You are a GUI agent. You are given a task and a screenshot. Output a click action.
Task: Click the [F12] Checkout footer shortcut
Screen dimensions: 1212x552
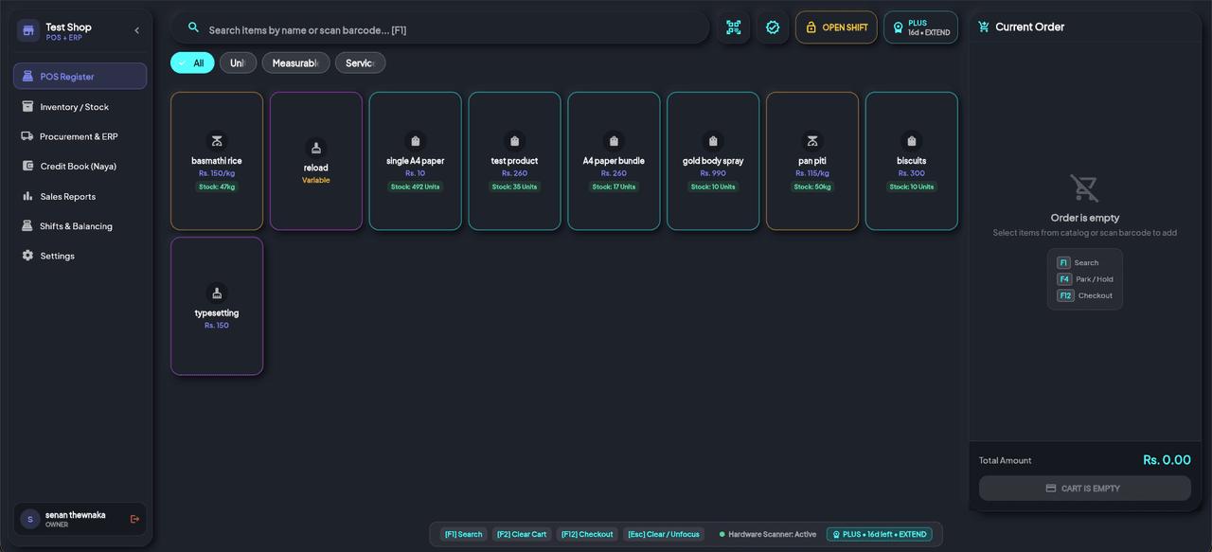[x=587, y=534]
